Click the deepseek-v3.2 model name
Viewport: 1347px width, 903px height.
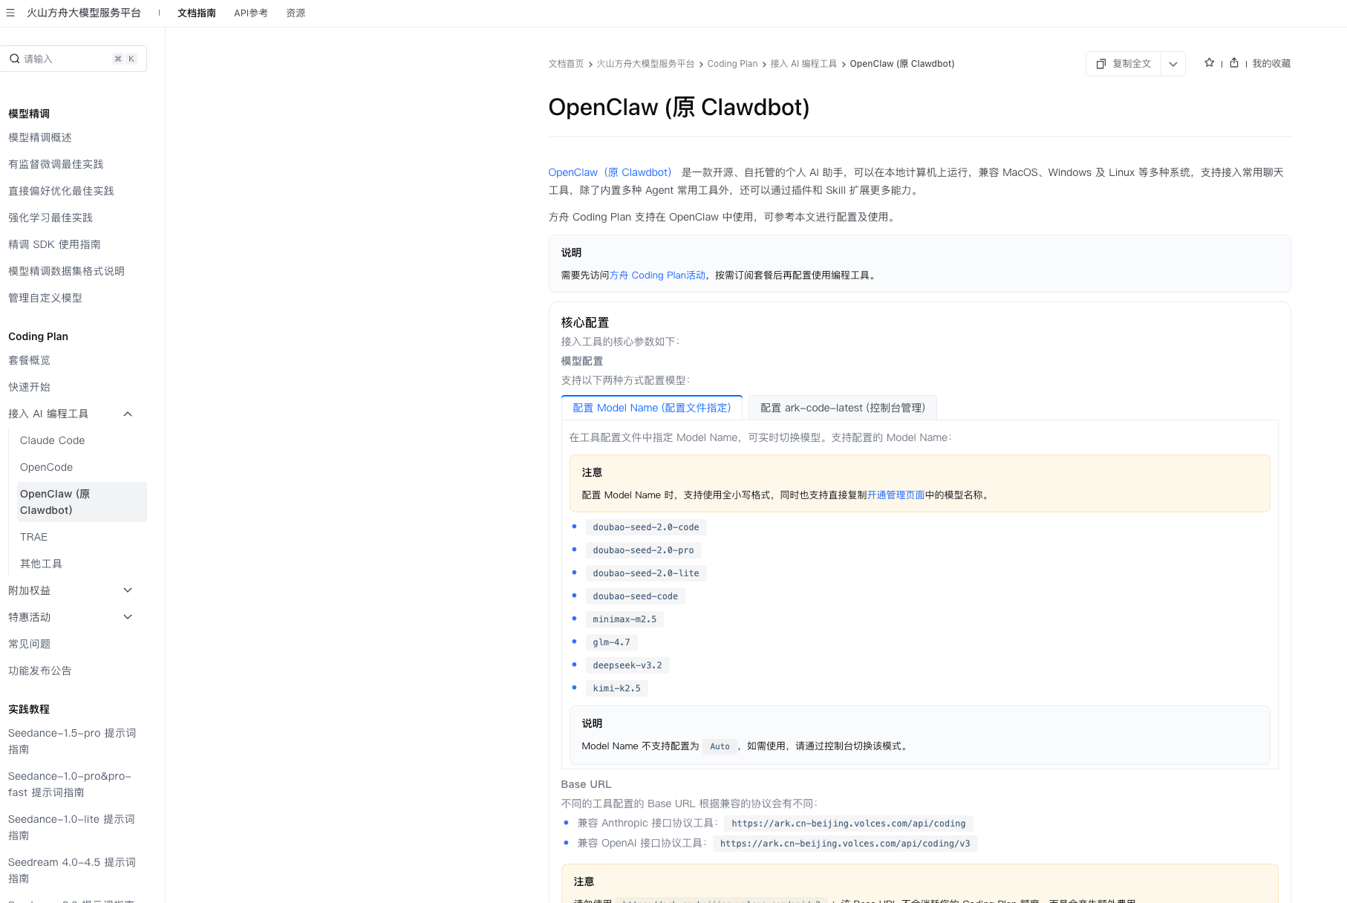pos(627,665)
